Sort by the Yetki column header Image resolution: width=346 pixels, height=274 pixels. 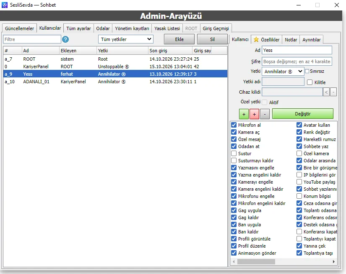click(x=122, y=51)
